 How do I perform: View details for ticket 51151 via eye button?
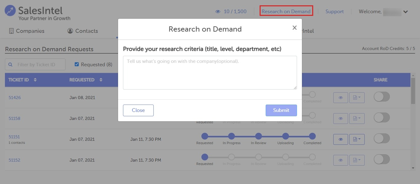341,139
